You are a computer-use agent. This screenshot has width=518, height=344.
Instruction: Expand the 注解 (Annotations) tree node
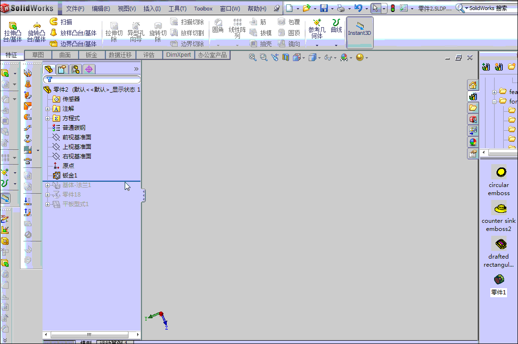pos(47,109)
